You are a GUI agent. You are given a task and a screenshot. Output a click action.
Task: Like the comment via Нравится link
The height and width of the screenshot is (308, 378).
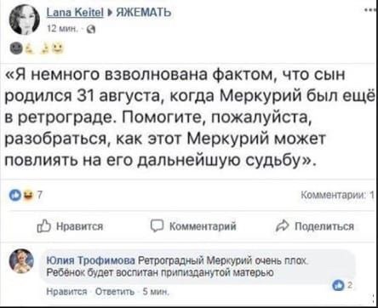point(66,292)
